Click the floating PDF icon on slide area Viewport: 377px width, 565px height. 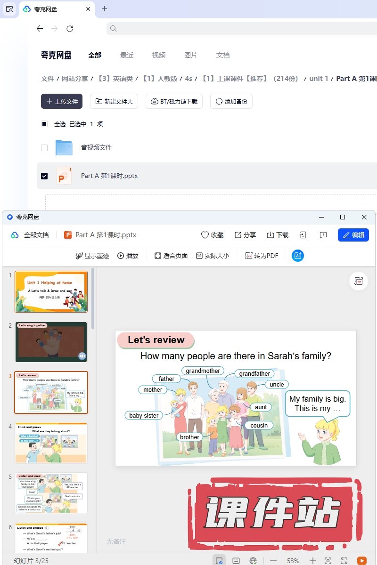[359, 281]
